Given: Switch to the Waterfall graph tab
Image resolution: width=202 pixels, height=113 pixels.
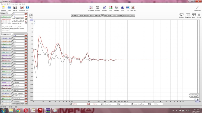Looking at the screenshot, I should pyautogui.click(x=119, y=16).
